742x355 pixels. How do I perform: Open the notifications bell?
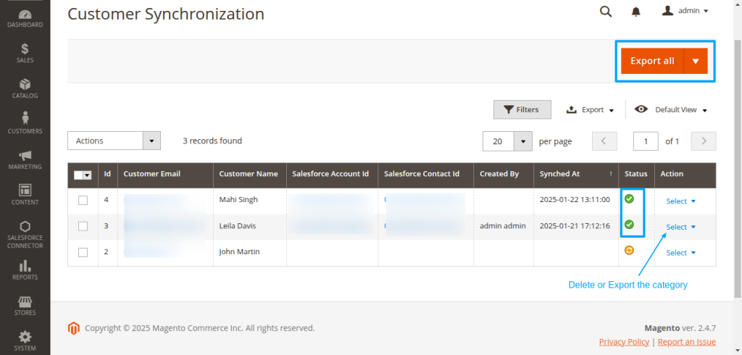636,12
